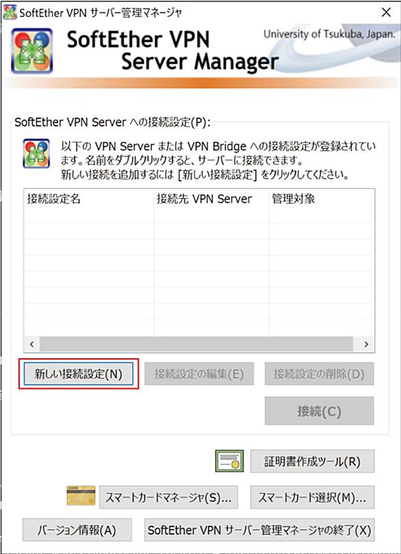Click the list's right scroll arrow
Viewport: 401px width, 554px height.
(366, 344)
